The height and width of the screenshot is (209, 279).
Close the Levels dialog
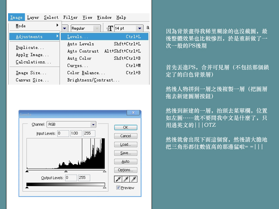coord(133,113)
